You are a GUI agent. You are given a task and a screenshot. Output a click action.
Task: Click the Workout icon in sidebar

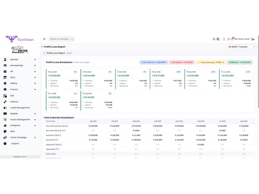(x=5, y=102)
